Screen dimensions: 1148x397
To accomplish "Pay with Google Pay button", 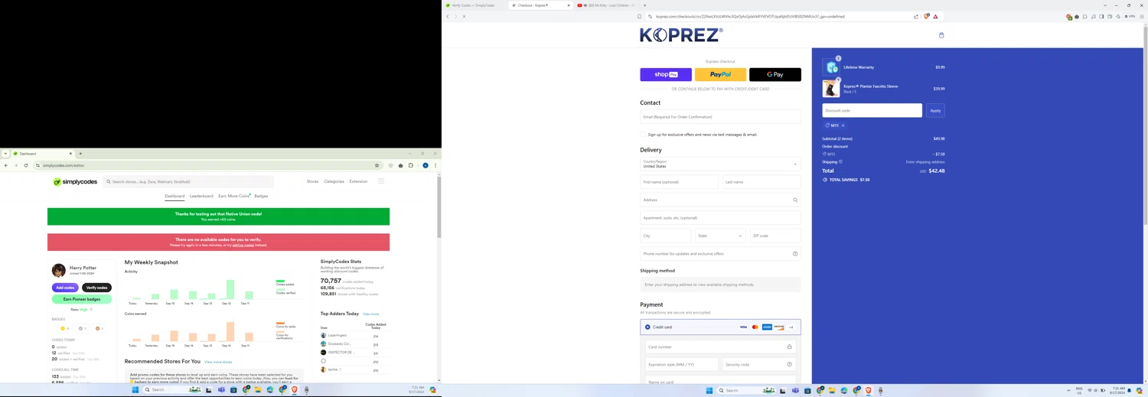I will tap(775, 74).
